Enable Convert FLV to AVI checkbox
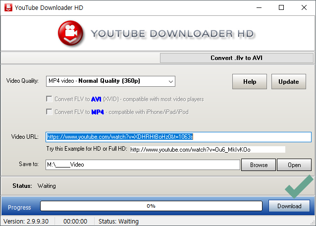This screenshot has height=226, width=316. coord(49,99)
